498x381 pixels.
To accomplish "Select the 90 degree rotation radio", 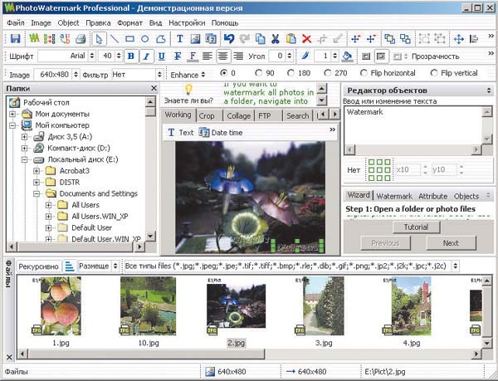I will (x=259, y=73).
